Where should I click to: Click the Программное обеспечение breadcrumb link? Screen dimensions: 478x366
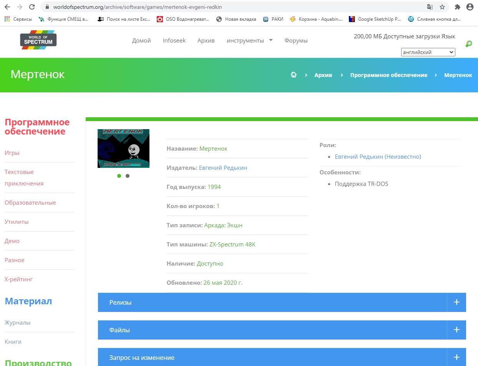[x=388, y=75]
